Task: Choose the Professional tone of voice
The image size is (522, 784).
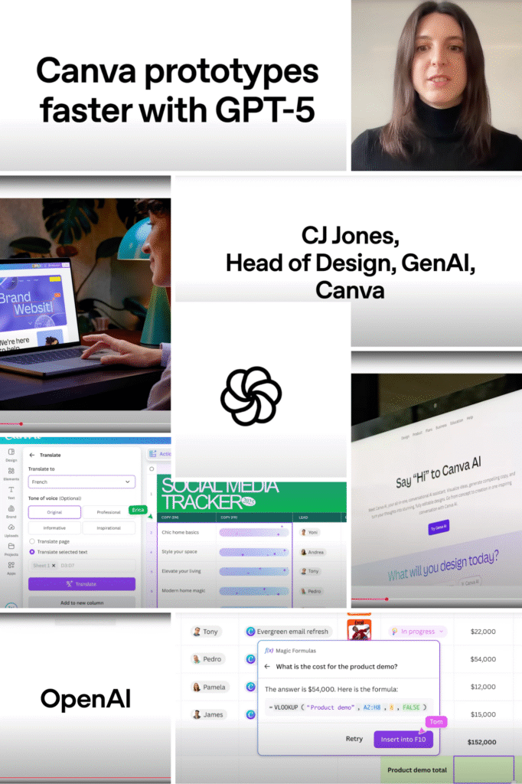Action: point(109,512)
